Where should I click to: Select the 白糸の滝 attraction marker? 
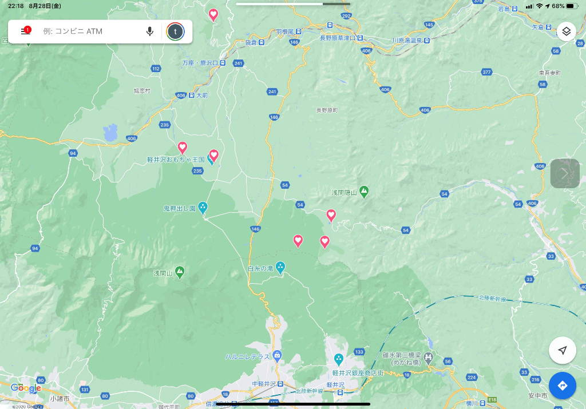pyautogui.click(x=280, y=267)
